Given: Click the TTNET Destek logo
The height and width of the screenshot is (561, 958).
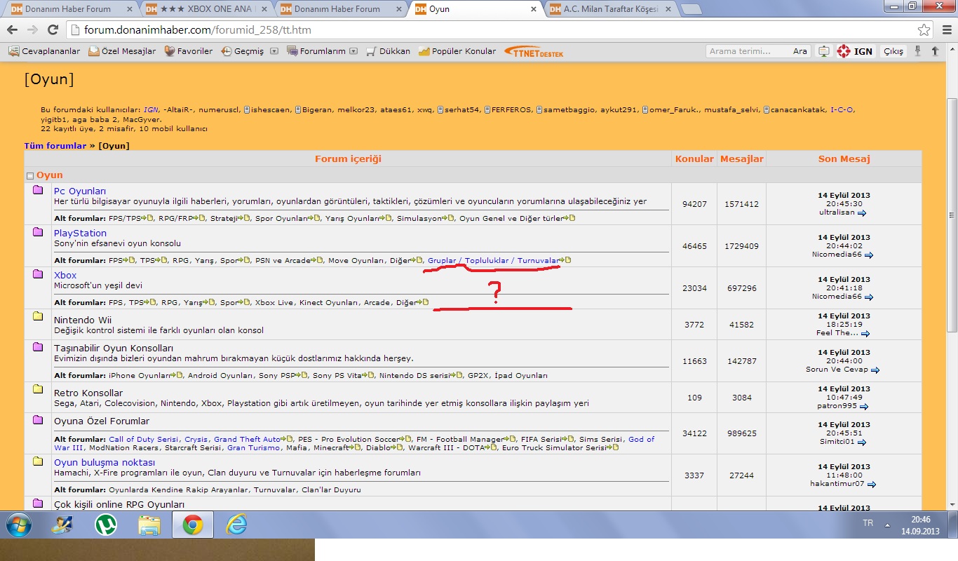Looking at the screenshot, I should coord(534,52).
